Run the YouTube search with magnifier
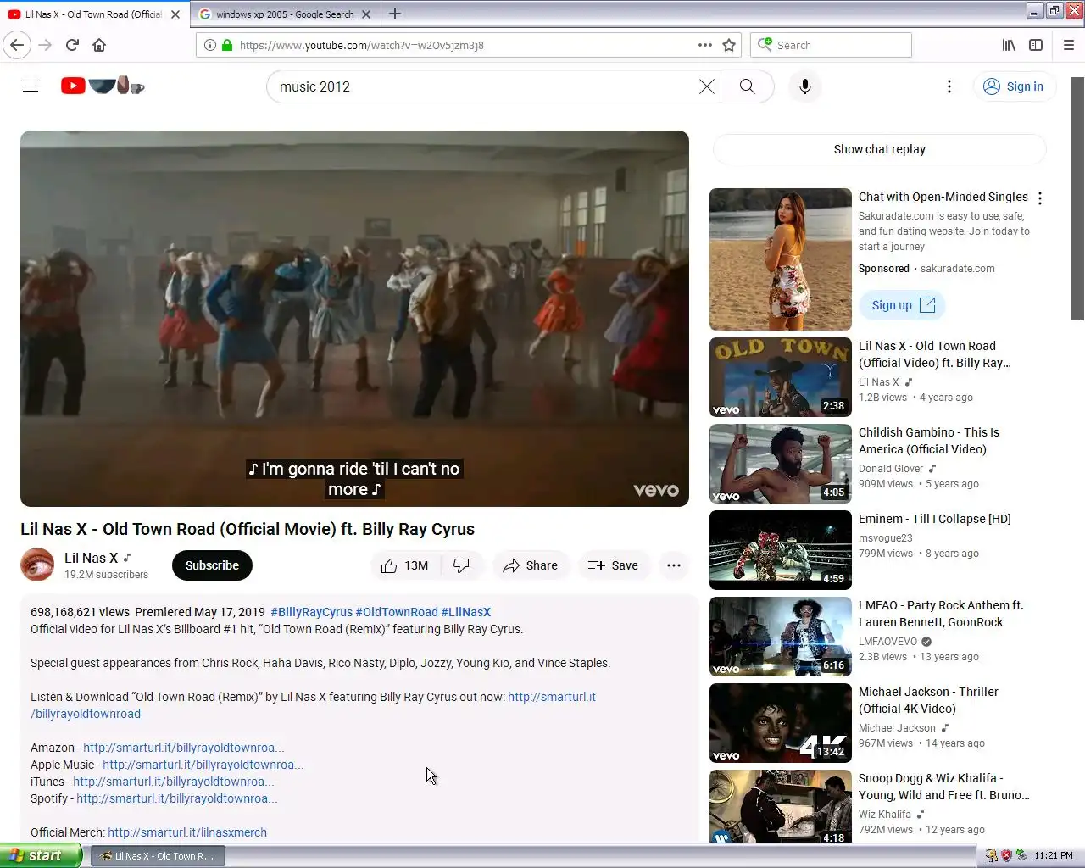This screenshot has height=868, width=1085. [747, 86]
